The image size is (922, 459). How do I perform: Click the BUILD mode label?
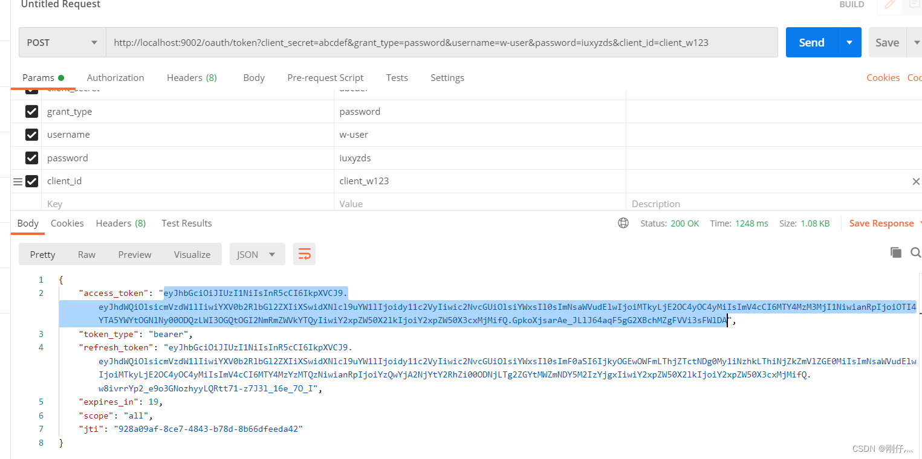tap(852, 5)
